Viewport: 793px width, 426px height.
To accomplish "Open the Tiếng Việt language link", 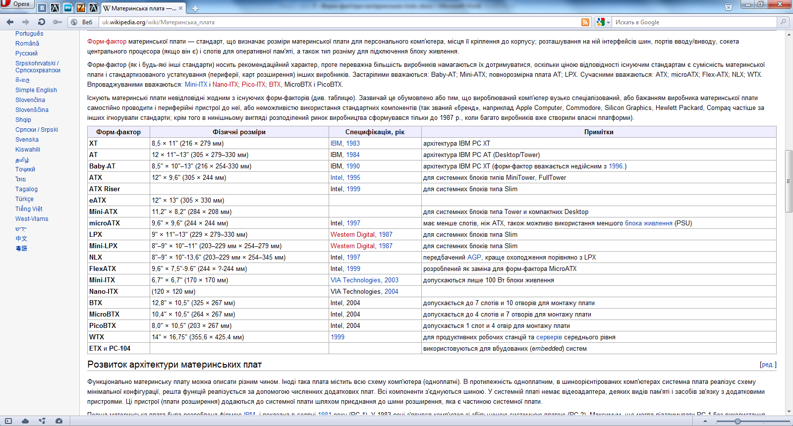I will pyautogui.click(x=29, y=209).
